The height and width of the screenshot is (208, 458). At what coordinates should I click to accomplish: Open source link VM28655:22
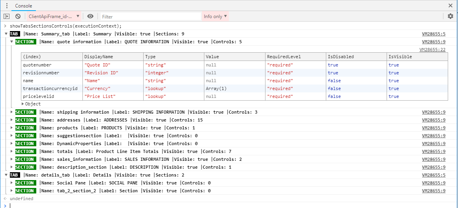432,50
